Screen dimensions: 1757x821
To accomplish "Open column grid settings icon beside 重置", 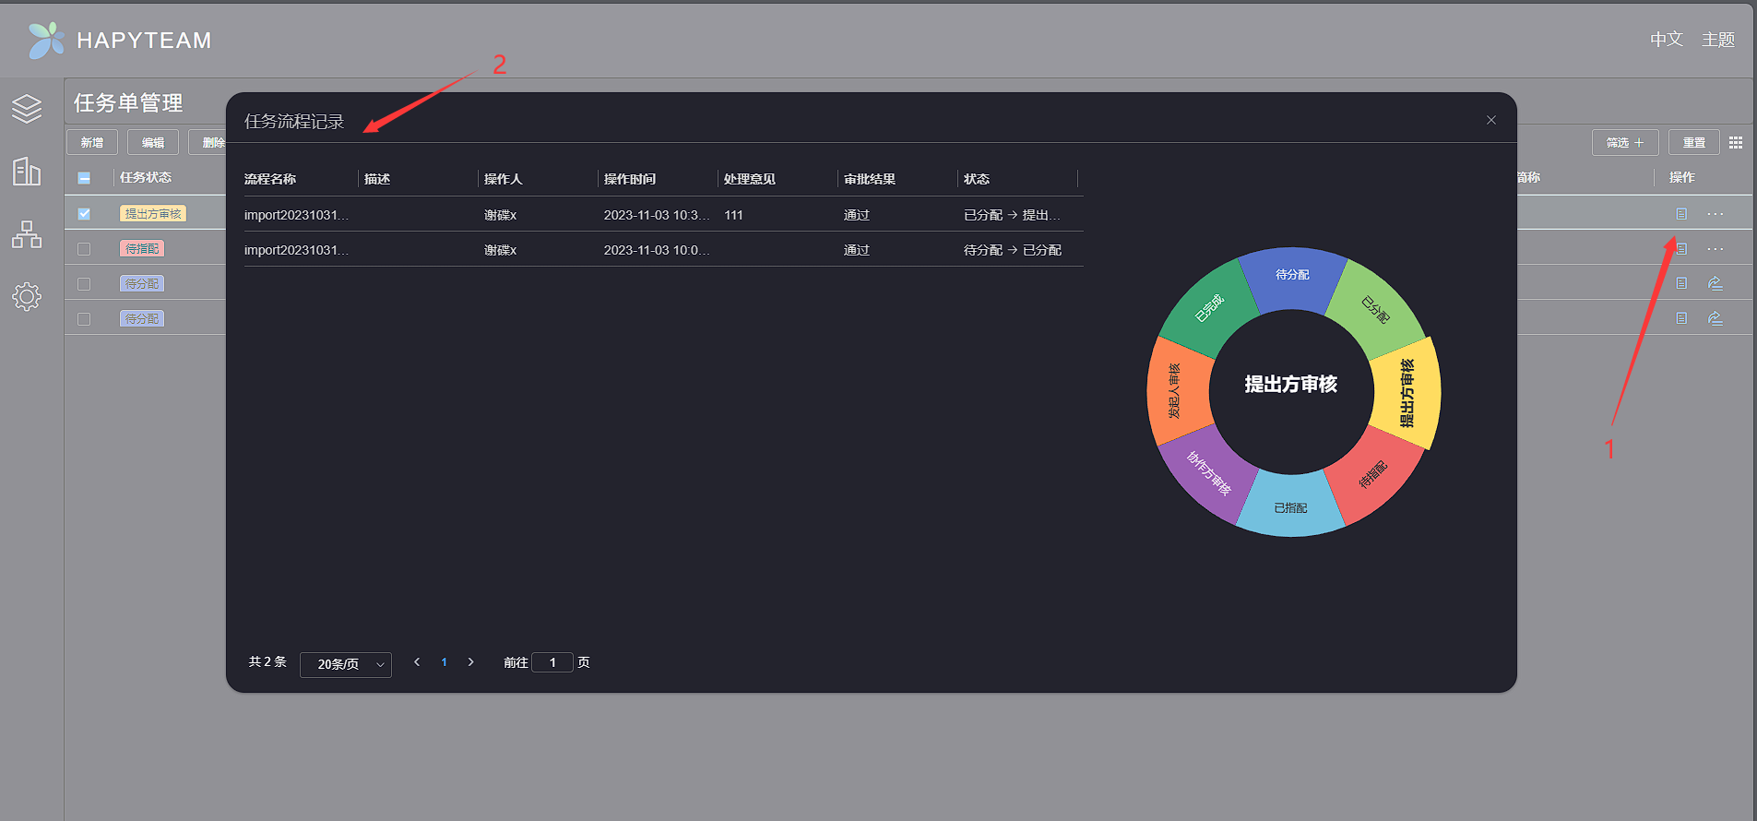I will [1736, 143].
